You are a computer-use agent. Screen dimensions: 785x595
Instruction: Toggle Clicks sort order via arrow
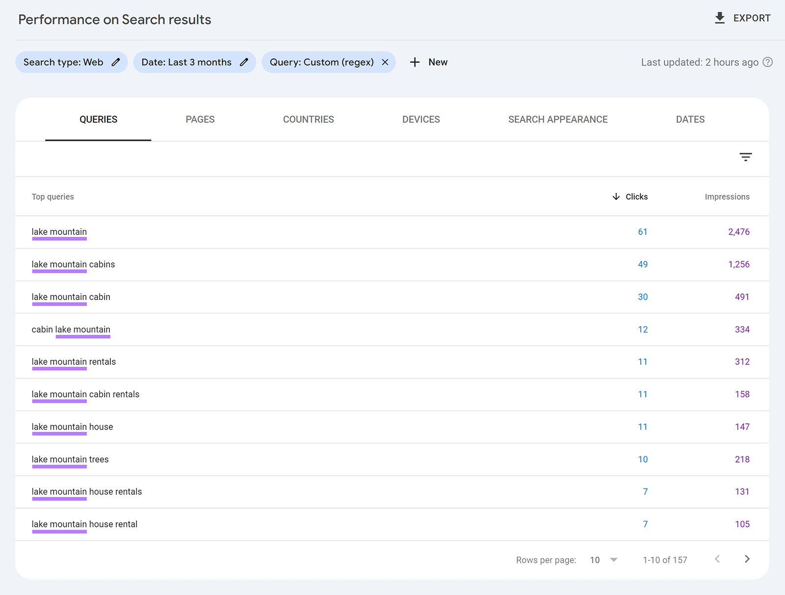(x=616, y=196)
